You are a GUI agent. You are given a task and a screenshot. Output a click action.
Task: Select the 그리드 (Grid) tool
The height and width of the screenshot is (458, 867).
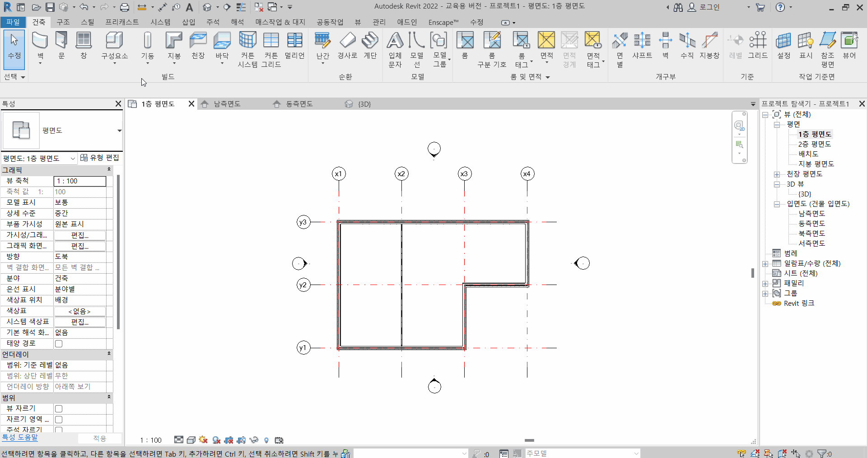coord(758,45)
